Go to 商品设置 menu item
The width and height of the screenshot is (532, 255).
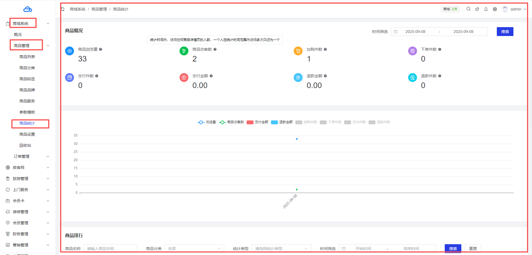pos(27,134)
